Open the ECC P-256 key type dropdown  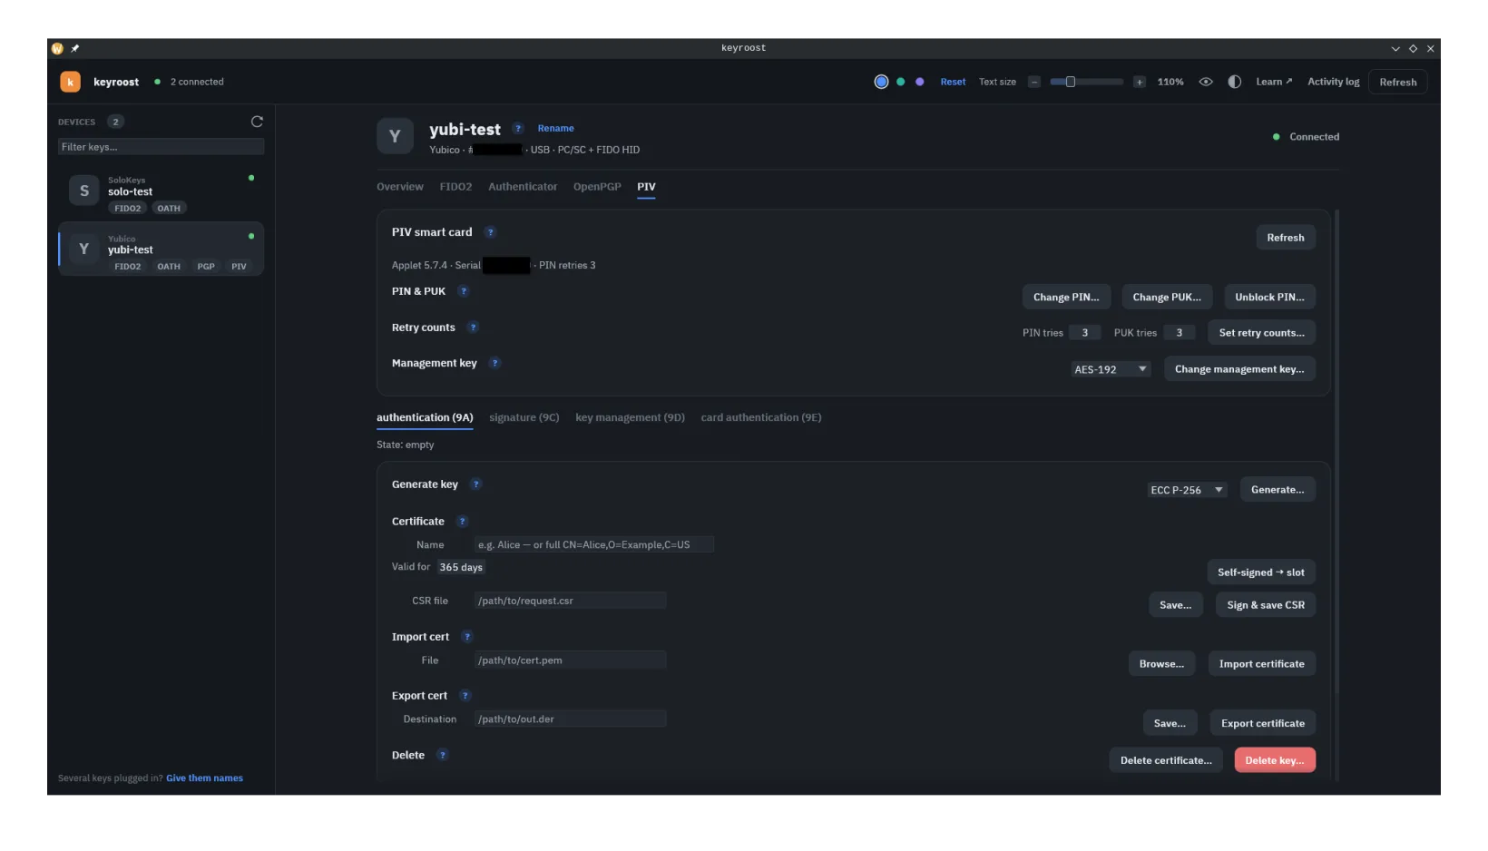coord(1187,490)
